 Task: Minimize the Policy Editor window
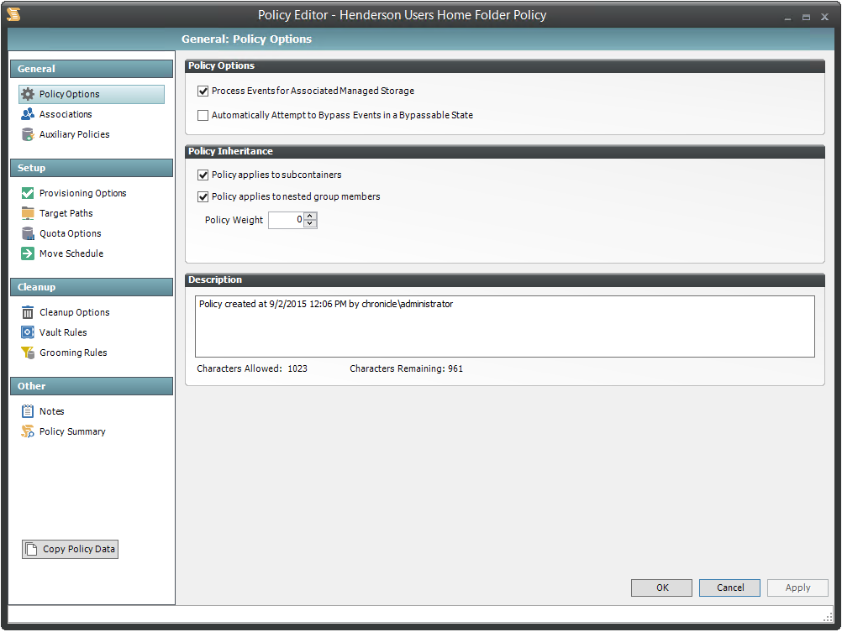(x=787, y=18)
